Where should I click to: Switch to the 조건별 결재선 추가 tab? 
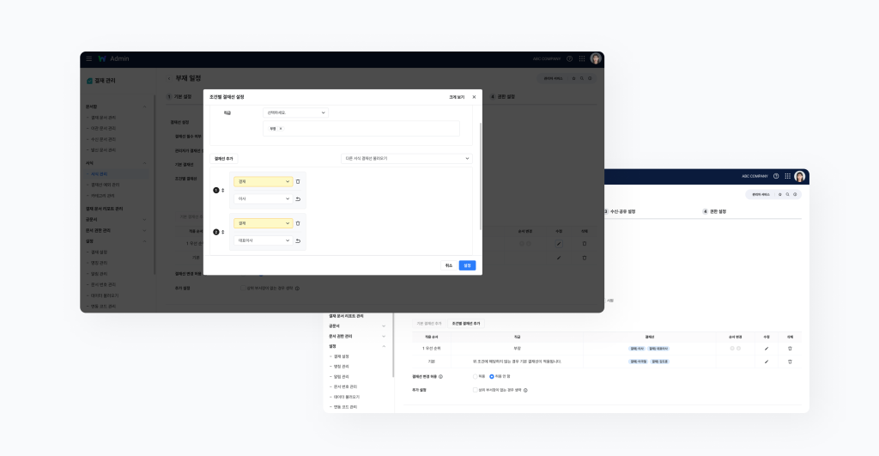(x=465, y=323)
